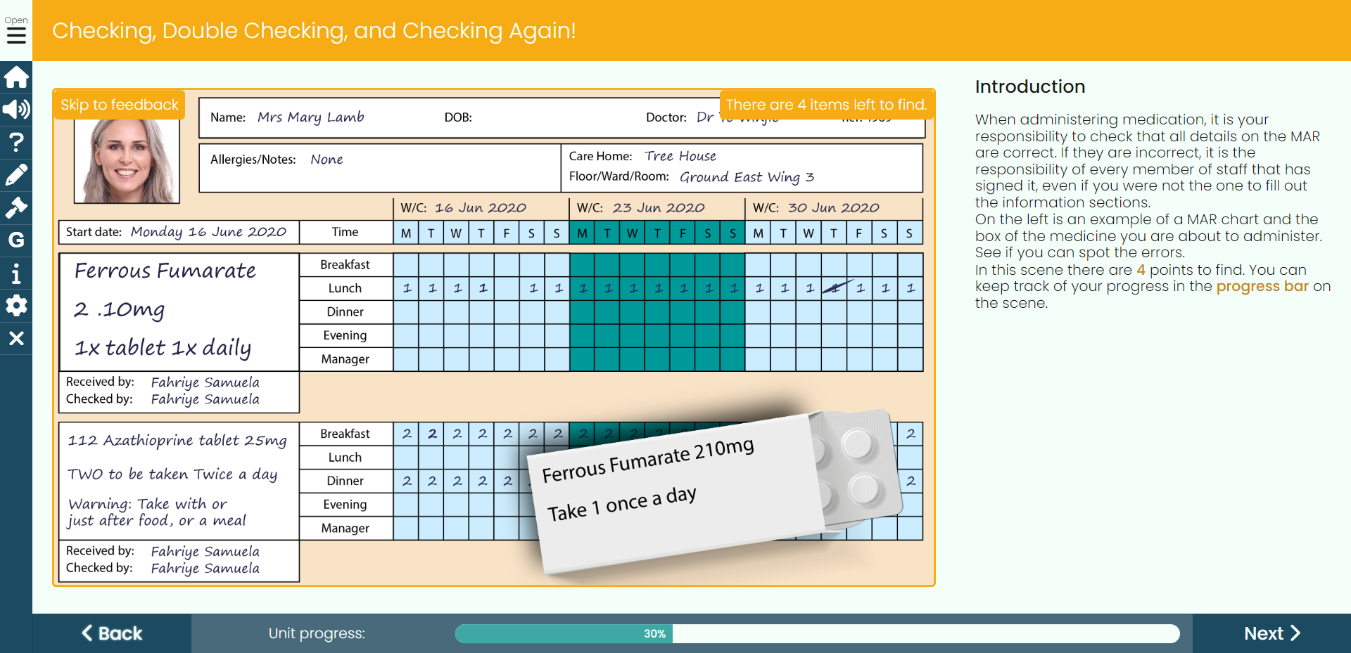Click Allergies/Notes value None
Screen dimensions: 1351x653
[x=326, y=160]
